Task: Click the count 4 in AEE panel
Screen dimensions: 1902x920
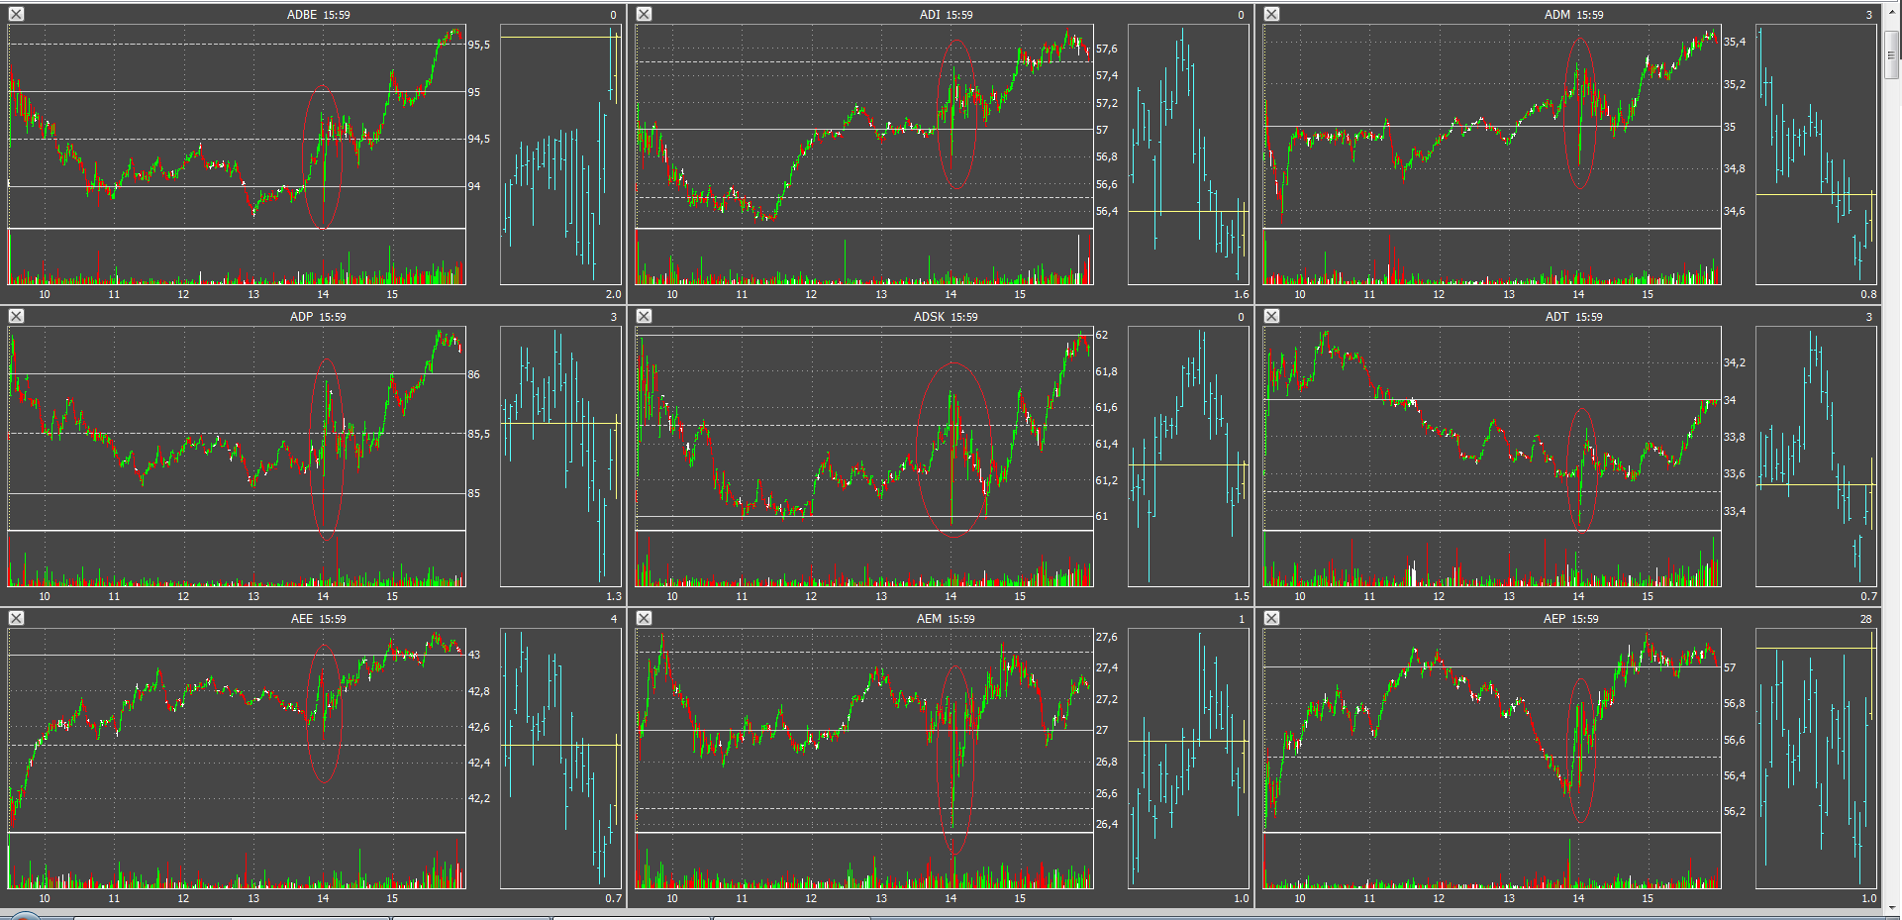Action: (x=614, y=619)
